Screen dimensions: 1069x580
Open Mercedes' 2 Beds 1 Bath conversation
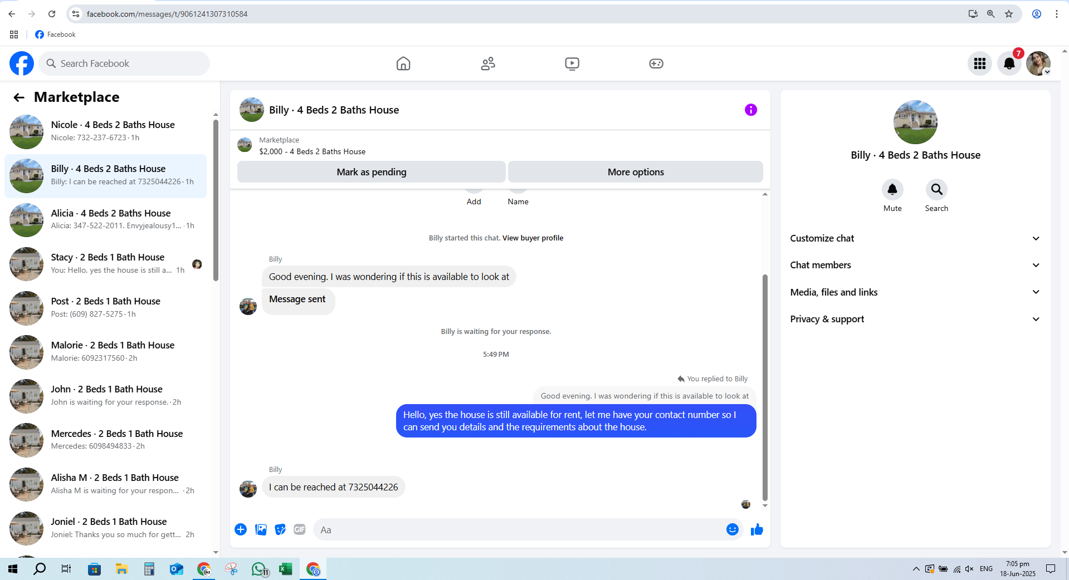106,440
